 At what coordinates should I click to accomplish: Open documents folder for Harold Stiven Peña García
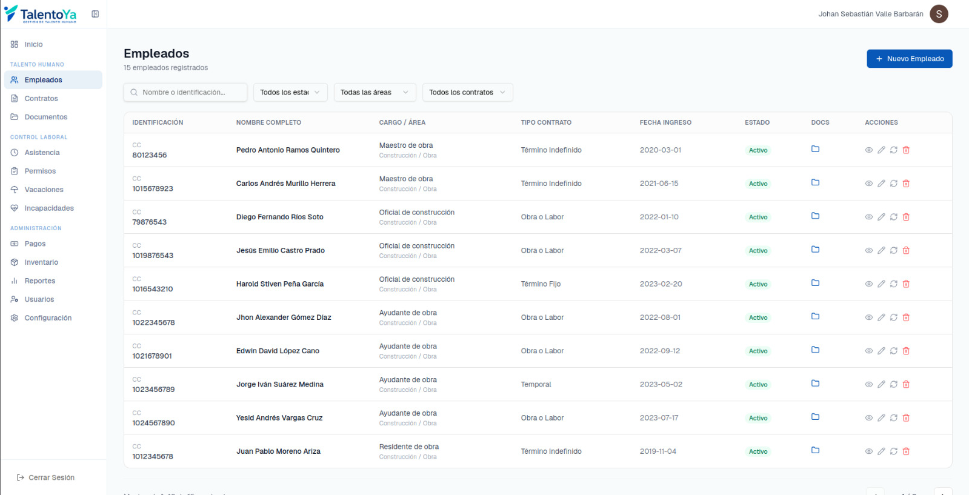815,283
